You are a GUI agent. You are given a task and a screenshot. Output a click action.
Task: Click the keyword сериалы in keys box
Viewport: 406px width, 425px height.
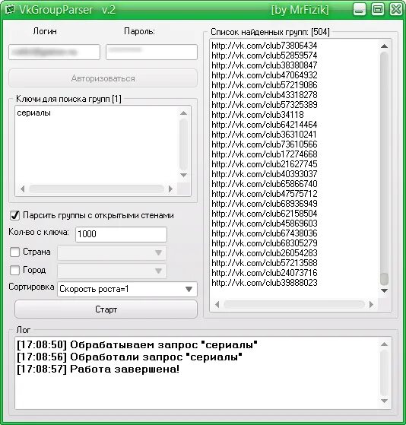[x=33, y=113]
